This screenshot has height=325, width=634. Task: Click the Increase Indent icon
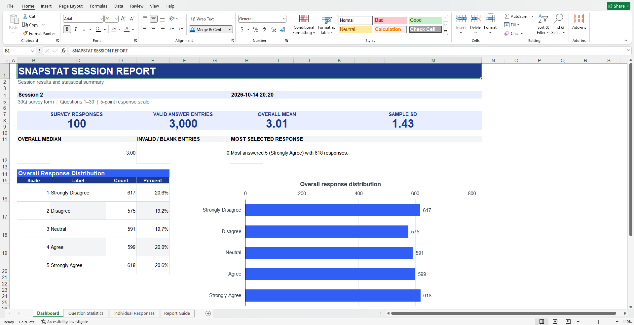pos(180,29)
